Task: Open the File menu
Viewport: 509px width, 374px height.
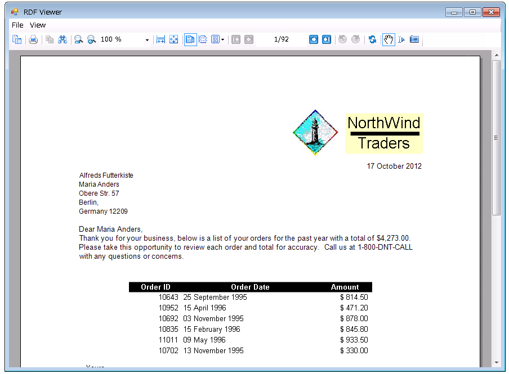Action: 17,25
